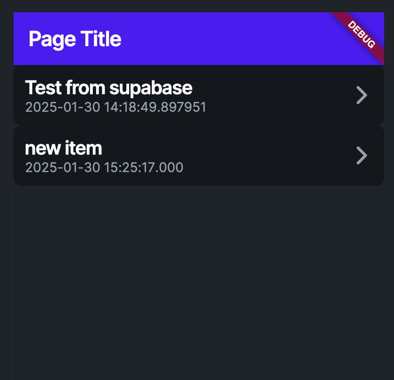Select the bold 'new item' title
Image resolution: width=394 pixels, height=380 pixels.
(64, 149)
